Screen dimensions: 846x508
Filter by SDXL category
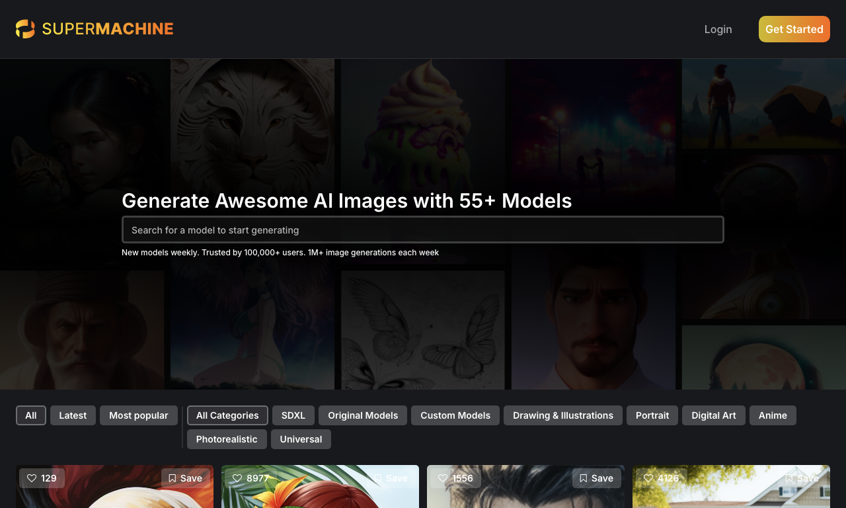(293, 415)
